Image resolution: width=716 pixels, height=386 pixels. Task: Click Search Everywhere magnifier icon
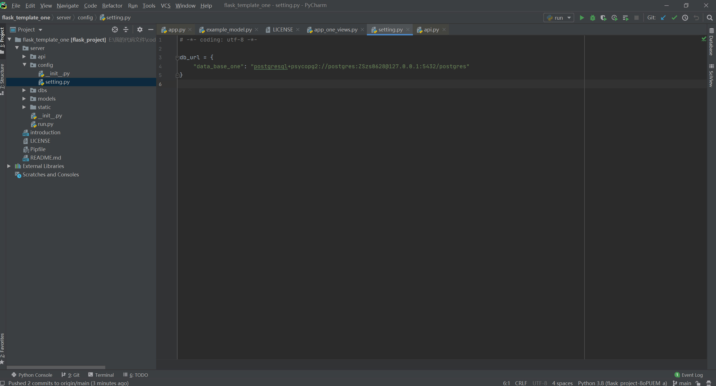point(710,18)
